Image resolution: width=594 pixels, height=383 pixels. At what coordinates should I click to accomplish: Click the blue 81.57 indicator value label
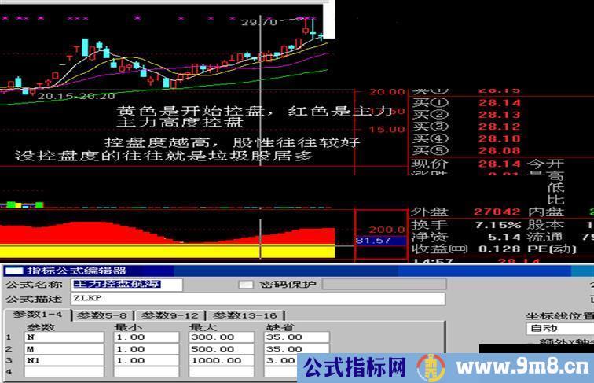point(373,241)
